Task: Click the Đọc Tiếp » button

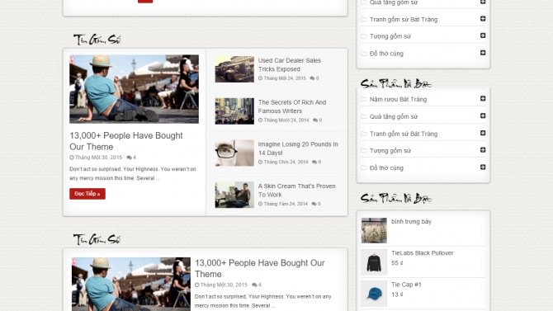Action: coord(87,194)
